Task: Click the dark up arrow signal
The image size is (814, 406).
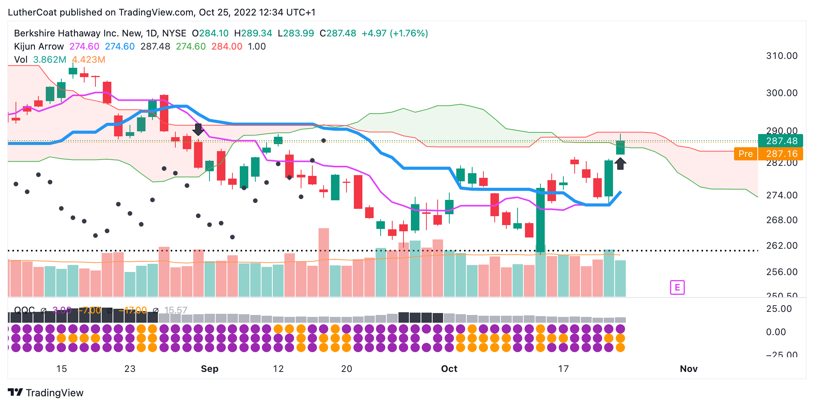Action: pos(620,163)
